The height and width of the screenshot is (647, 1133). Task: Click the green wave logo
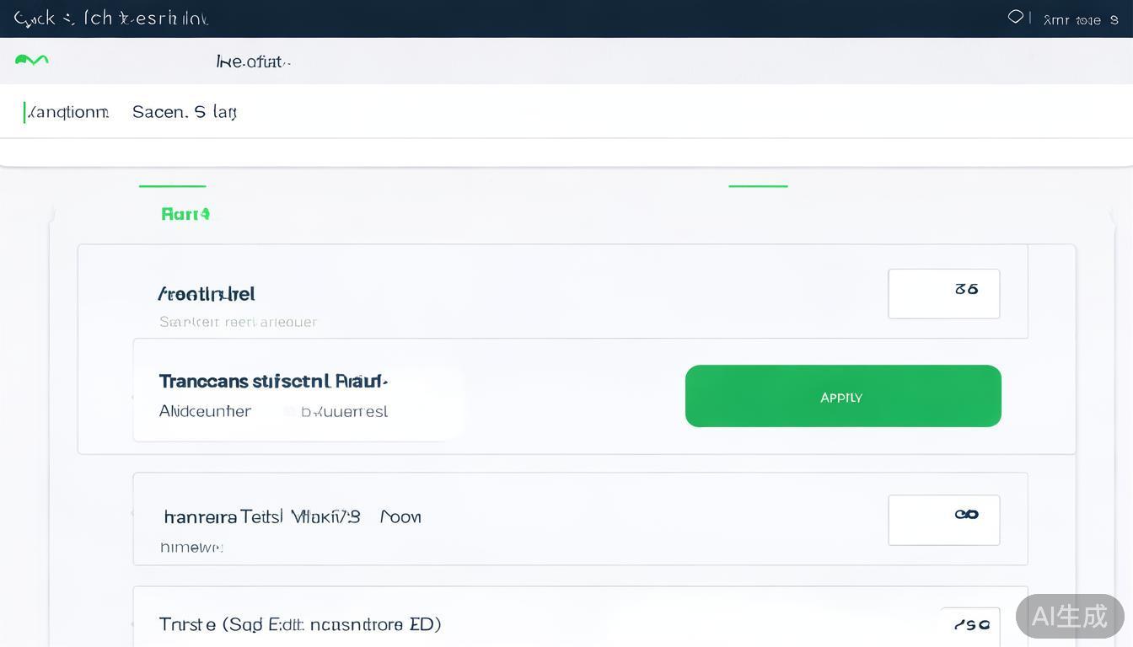[32, 60]
